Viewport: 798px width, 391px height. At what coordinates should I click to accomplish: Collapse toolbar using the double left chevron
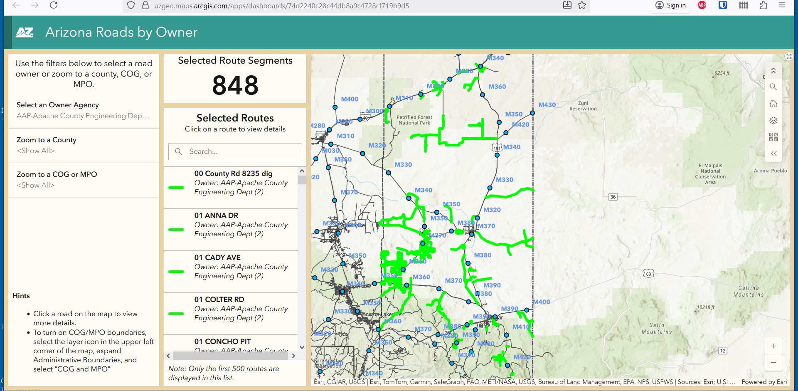(773, 153)
